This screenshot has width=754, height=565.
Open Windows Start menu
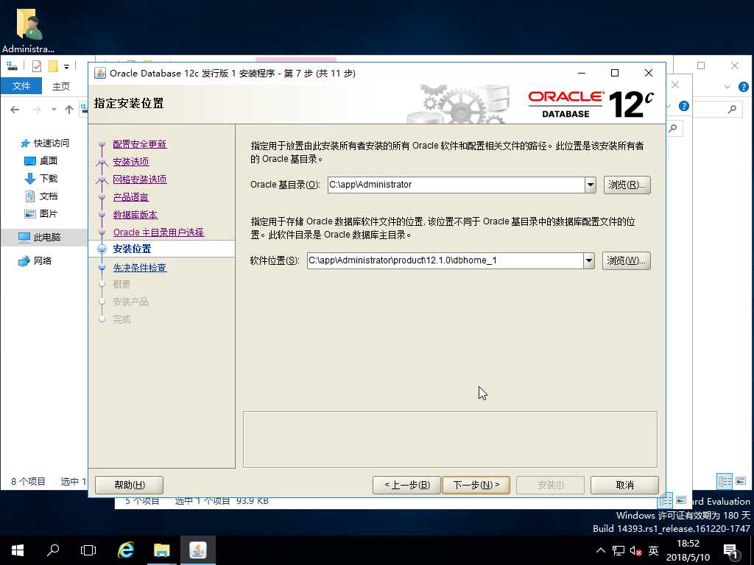(x=18, y=550)
